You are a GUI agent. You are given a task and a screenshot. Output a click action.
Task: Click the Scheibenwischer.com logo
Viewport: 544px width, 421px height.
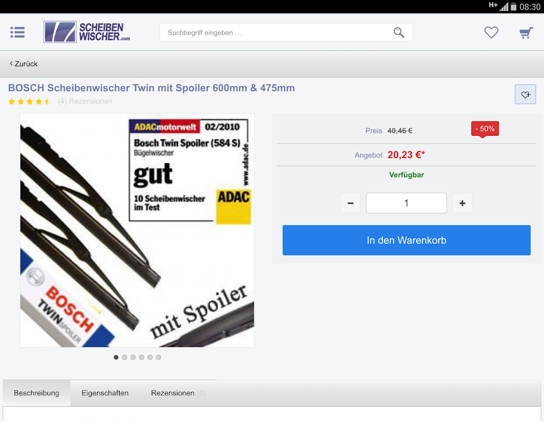pos(87,32)
